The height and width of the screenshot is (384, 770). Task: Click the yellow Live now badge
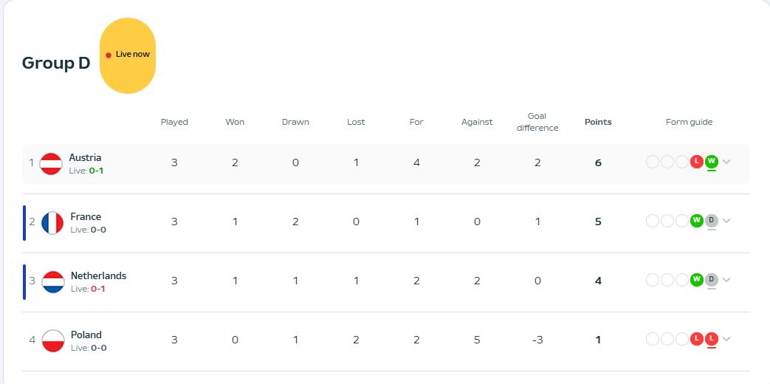pyautogui.click(x=128, y=55)
